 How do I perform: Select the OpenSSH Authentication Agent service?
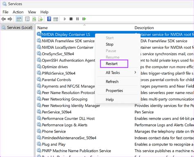point(68,60)
